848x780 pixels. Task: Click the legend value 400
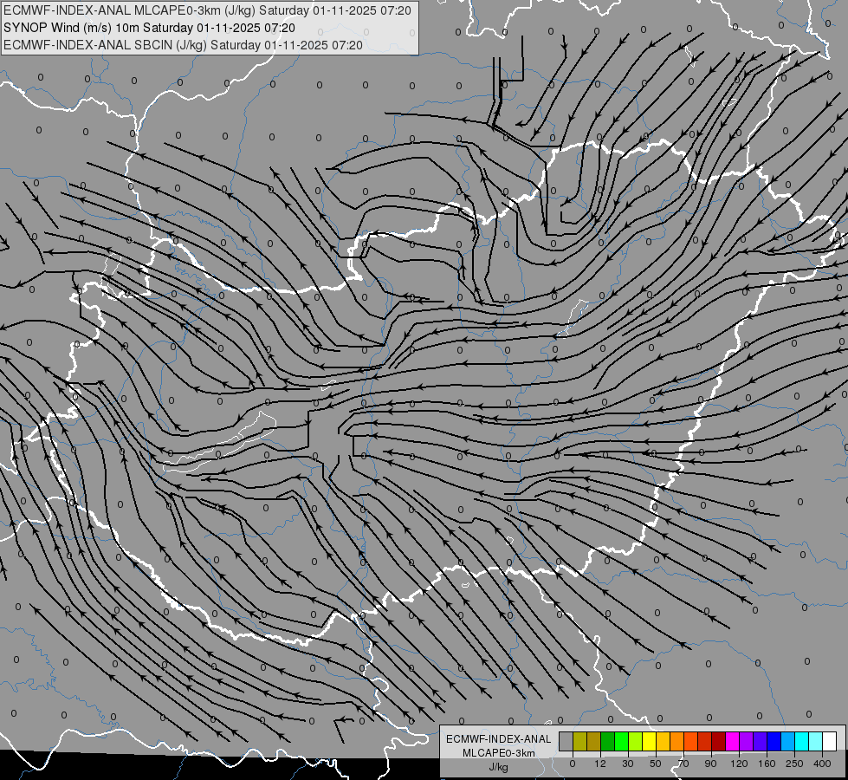(x=822, y=764)
